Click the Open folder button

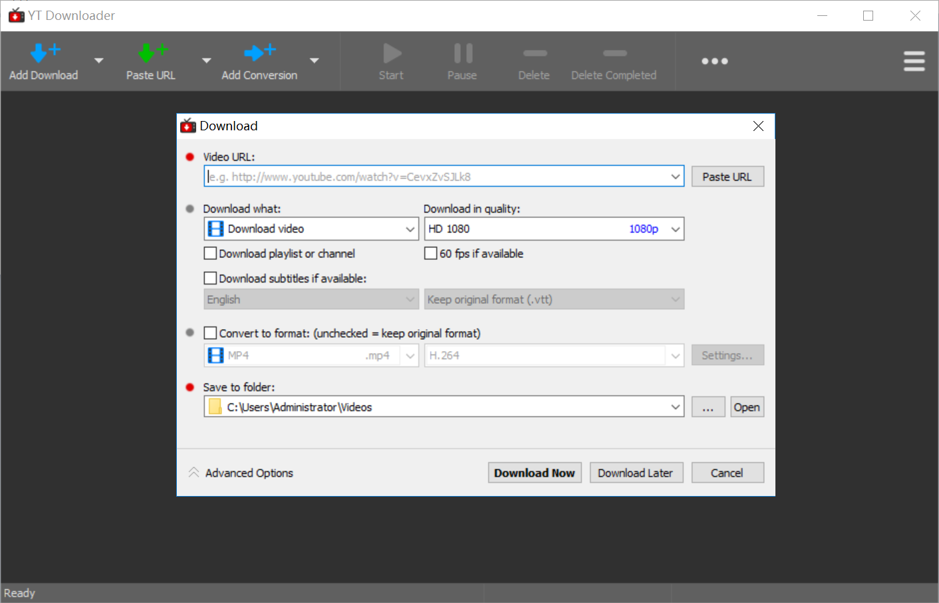747,407
